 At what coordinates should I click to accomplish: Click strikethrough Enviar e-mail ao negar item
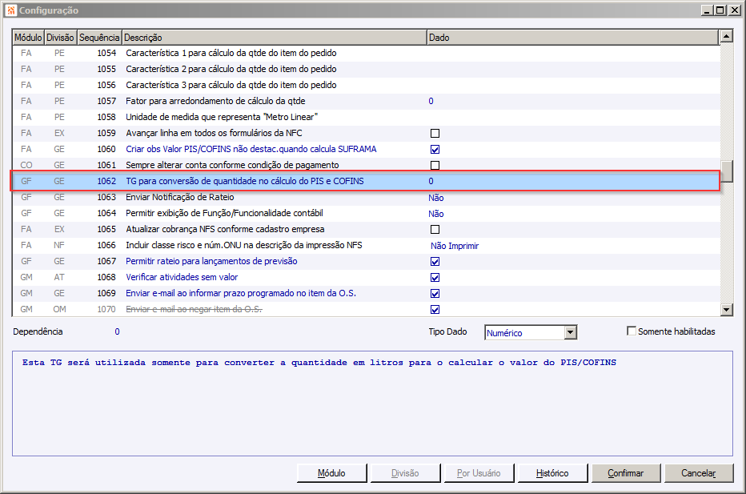point(194,309)
